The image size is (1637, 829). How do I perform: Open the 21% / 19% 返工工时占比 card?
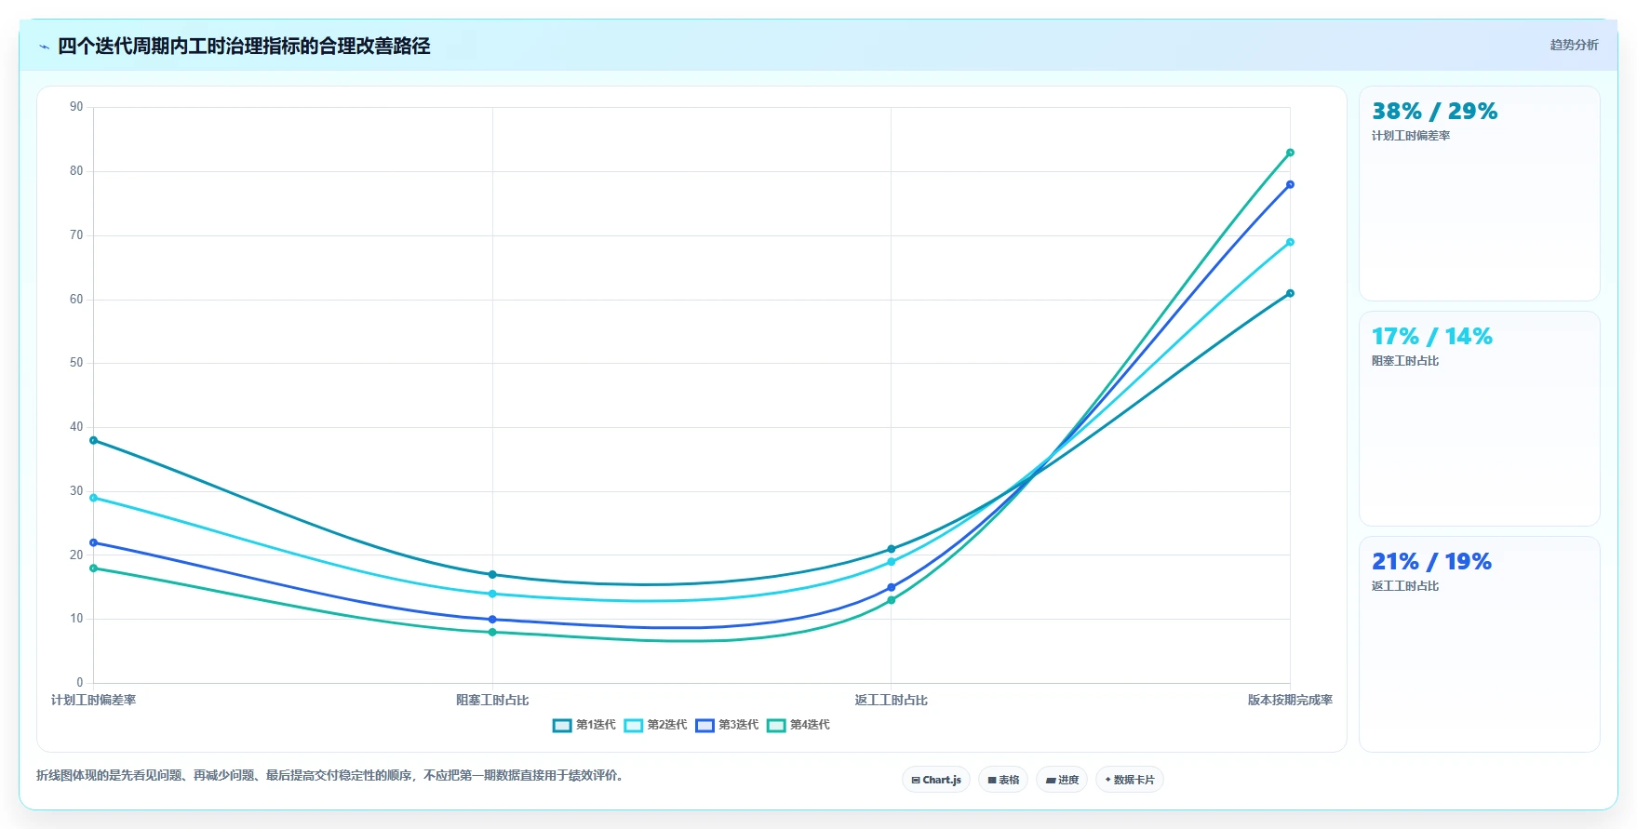tap(1480, 644)
